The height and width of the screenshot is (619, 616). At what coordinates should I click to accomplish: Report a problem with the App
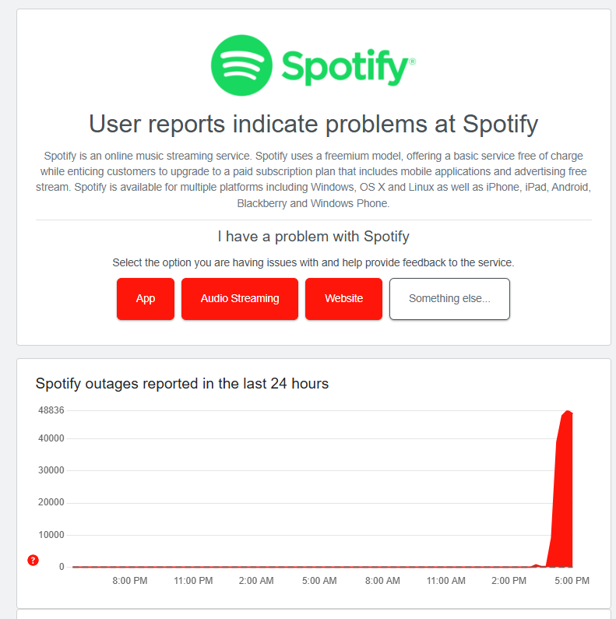pyautogui.click(x=146, y=298)
